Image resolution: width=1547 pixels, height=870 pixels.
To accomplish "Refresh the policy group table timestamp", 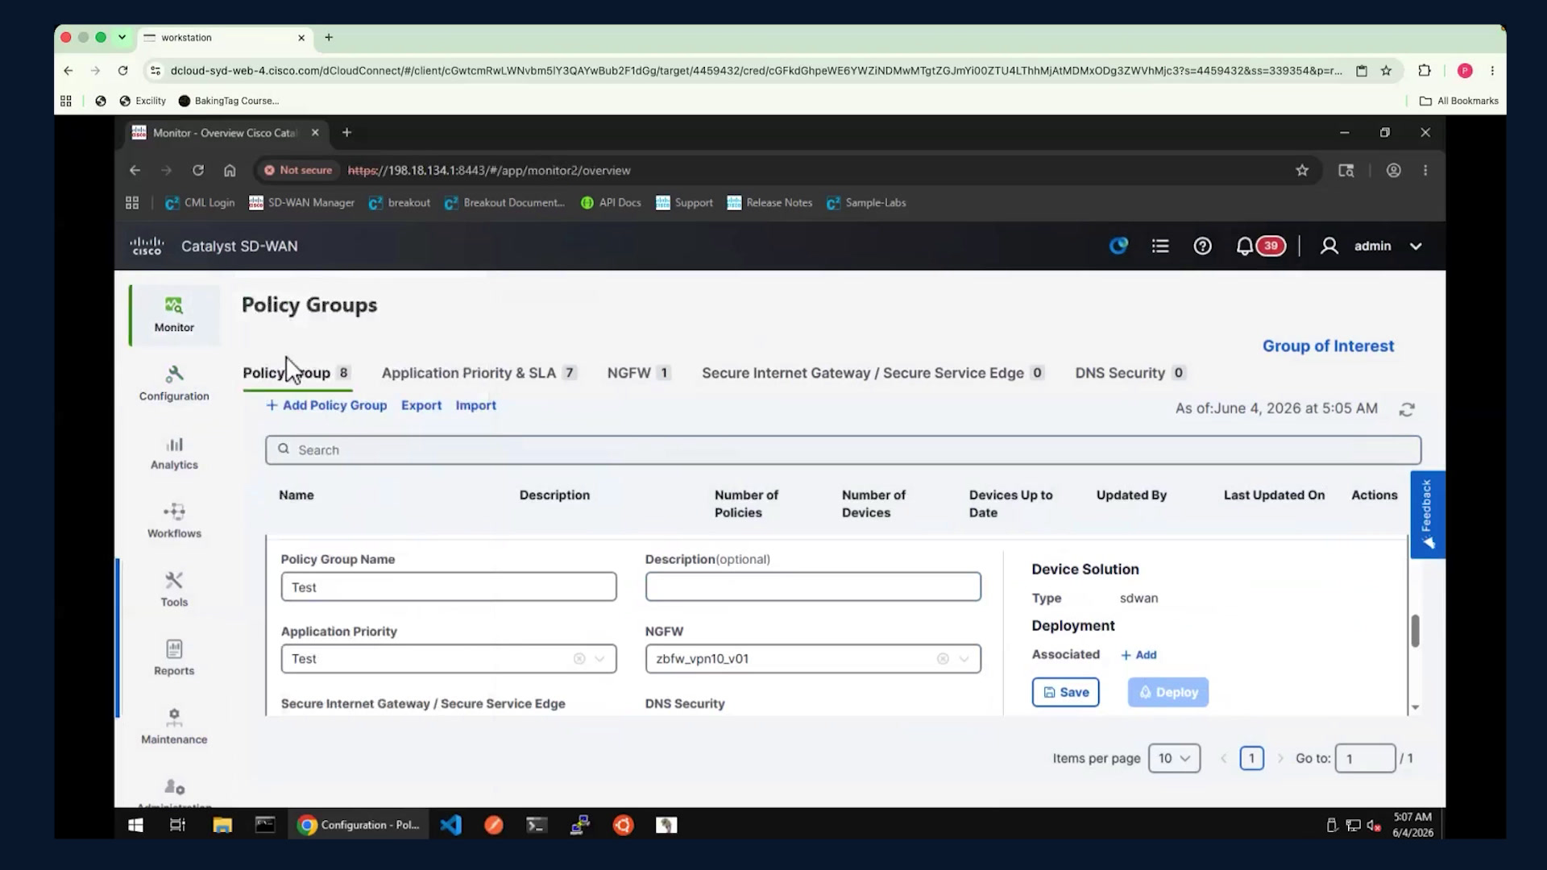I will [1407, 409].
